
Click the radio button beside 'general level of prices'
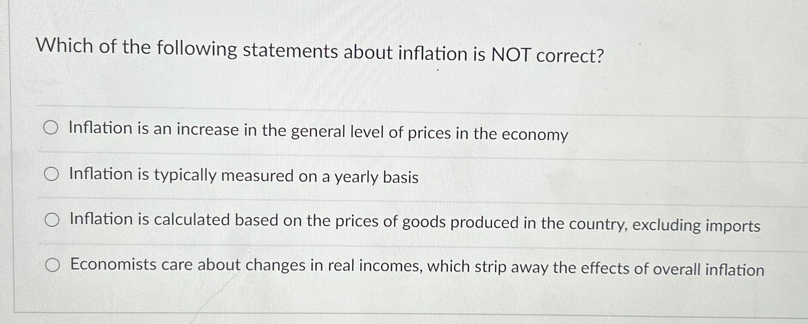(51, 128)
